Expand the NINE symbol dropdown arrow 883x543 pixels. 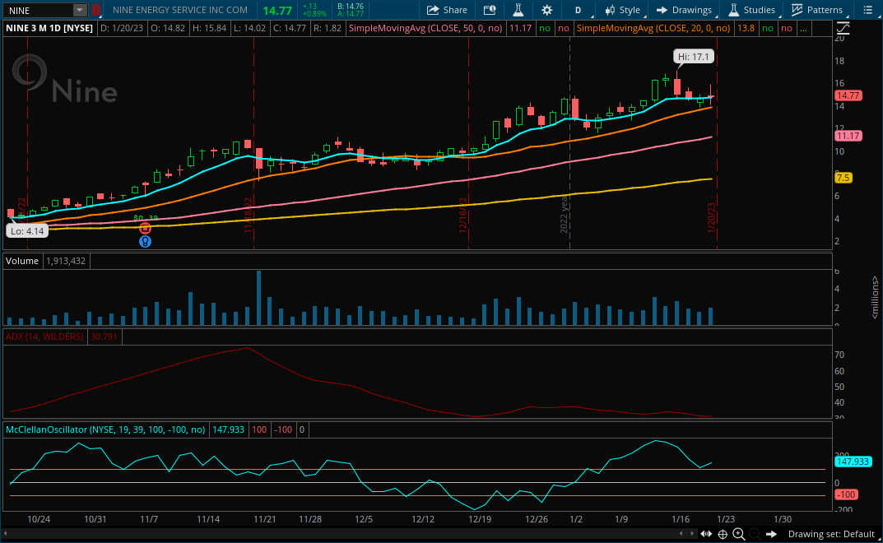[80, 10]
